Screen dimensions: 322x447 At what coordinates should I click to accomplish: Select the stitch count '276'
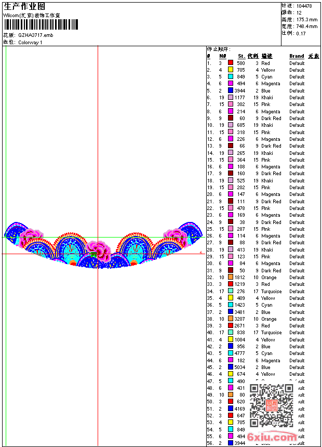pyautogui.click(x=241, y=292)
